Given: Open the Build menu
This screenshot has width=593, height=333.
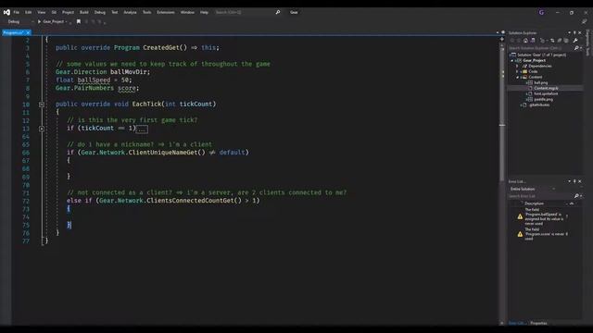Looking at the screenshot, I should click(84, 12).
